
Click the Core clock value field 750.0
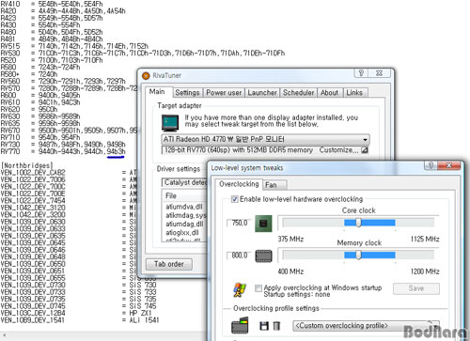pyautogui.click(x=239, y=223)
